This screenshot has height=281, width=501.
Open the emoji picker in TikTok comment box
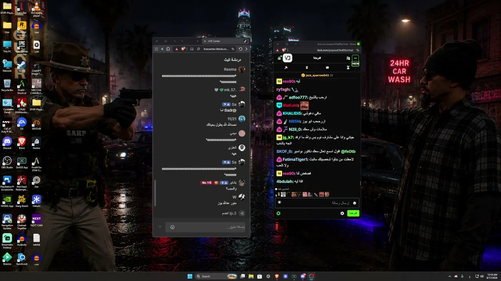pyautogui.click(x=172, y=227)
